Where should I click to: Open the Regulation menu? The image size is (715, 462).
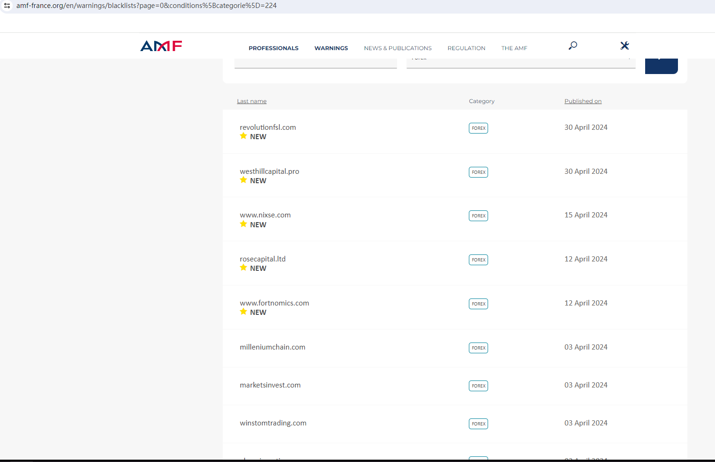[466, 48]
